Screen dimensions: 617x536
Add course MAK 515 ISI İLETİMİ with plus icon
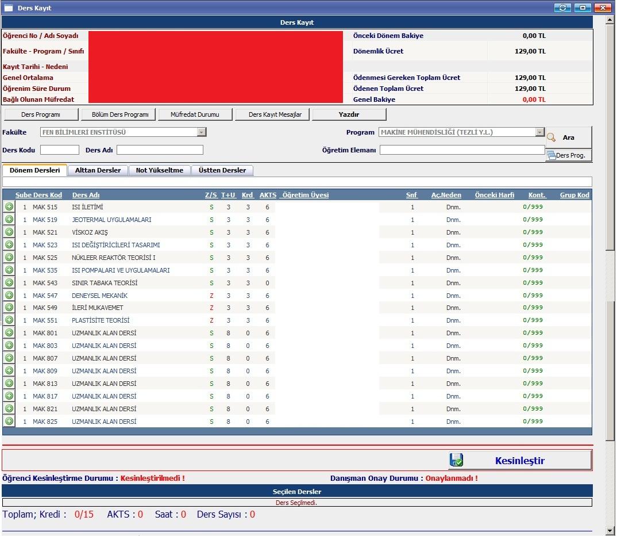9,207
